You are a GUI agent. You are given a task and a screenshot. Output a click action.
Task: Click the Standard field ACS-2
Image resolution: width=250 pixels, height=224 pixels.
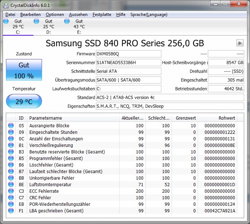170,97
